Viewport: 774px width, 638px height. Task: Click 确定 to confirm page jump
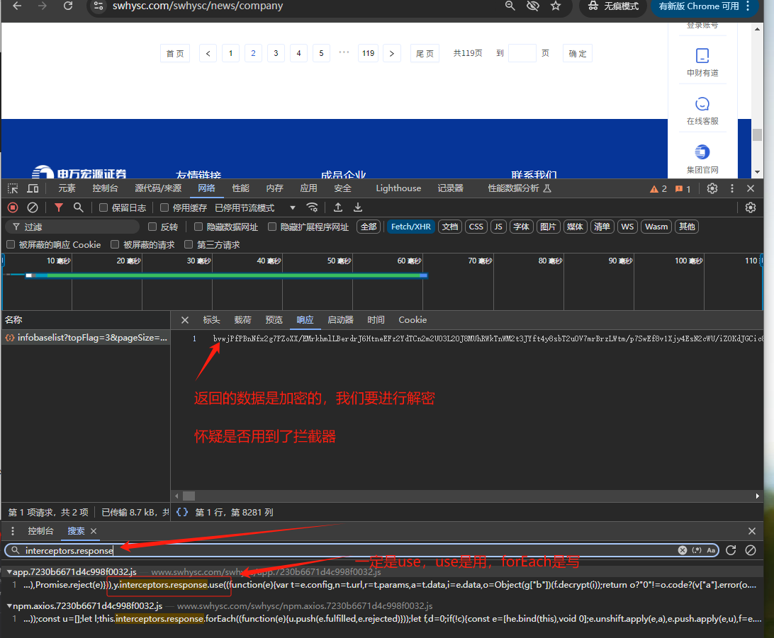(x=578, y=53)
